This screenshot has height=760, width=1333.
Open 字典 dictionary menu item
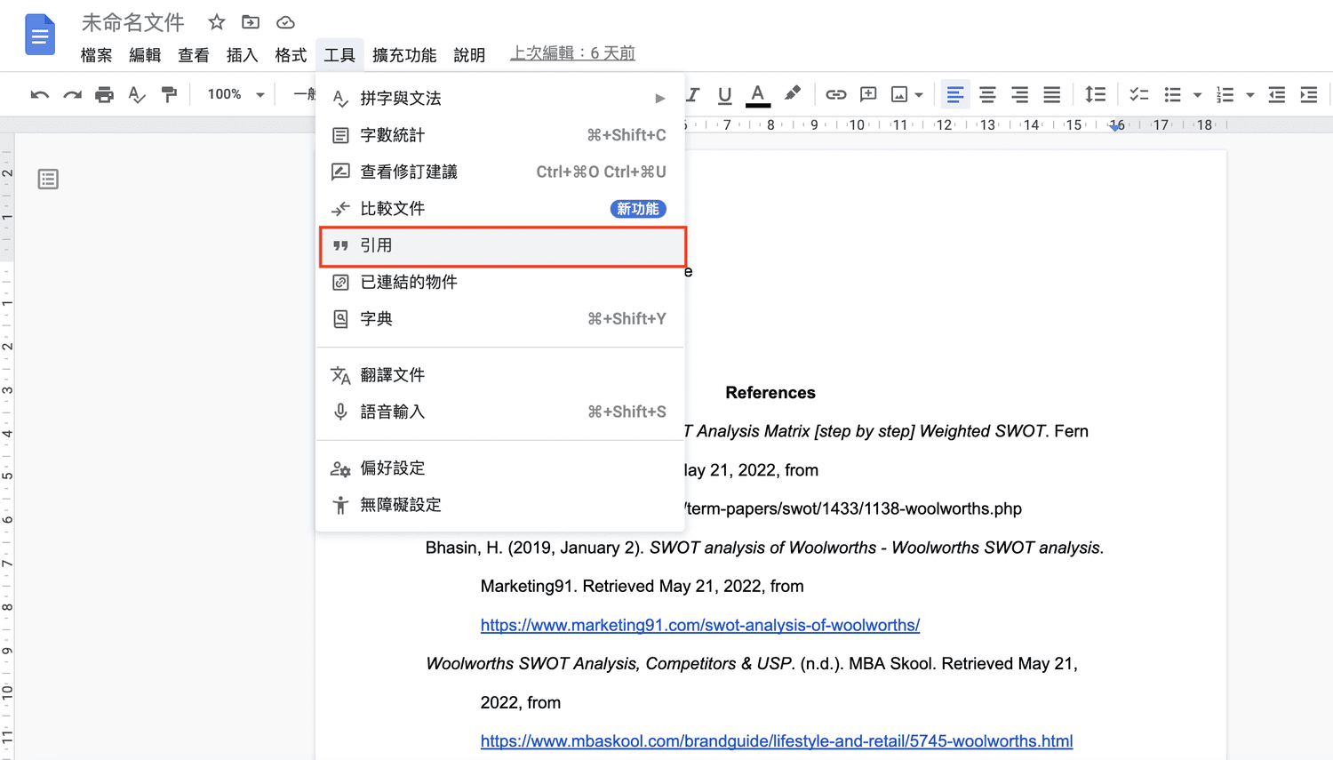pos(499,319)
